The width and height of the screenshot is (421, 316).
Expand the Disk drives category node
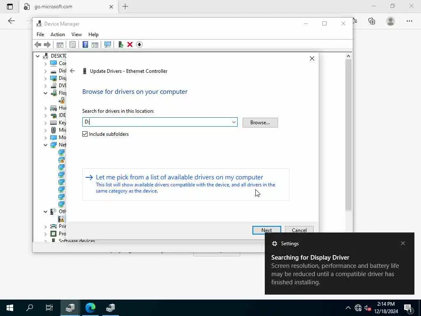45,71
